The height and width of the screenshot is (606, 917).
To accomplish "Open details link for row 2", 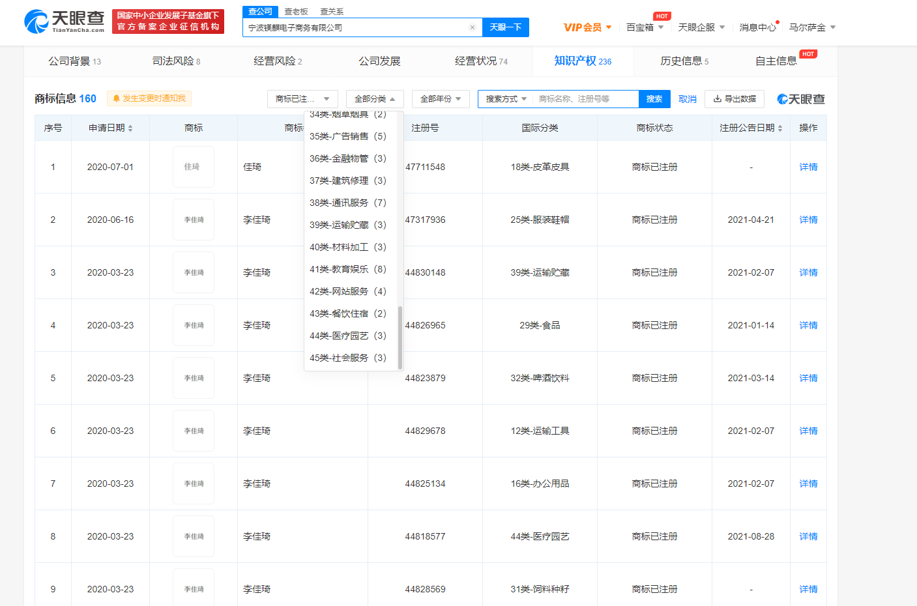I will pyautogui.click(x=808, y=220).
